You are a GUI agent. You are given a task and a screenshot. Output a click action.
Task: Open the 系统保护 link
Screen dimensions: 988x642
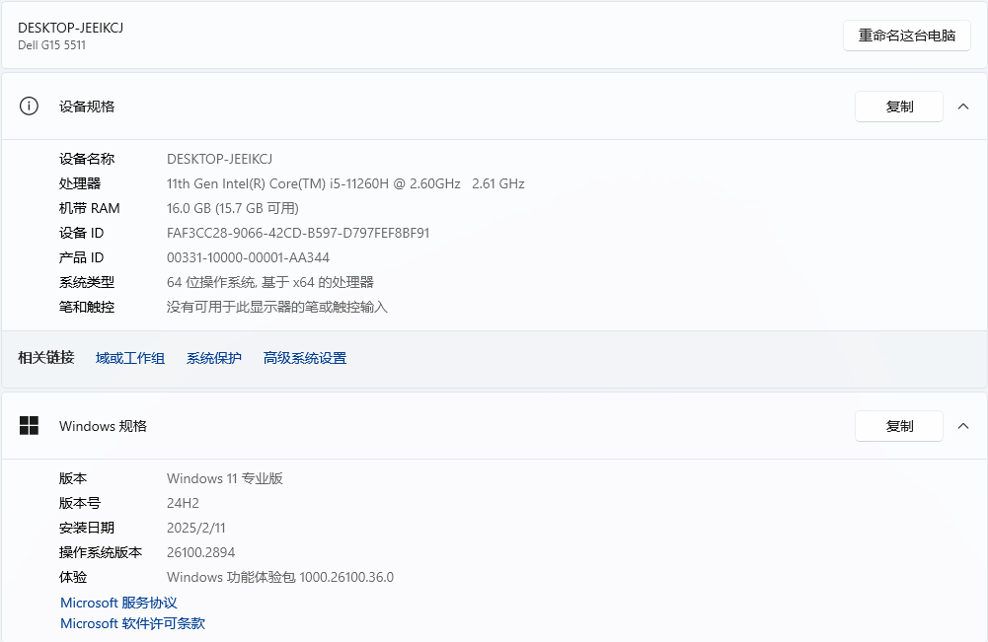pos(214,358)
